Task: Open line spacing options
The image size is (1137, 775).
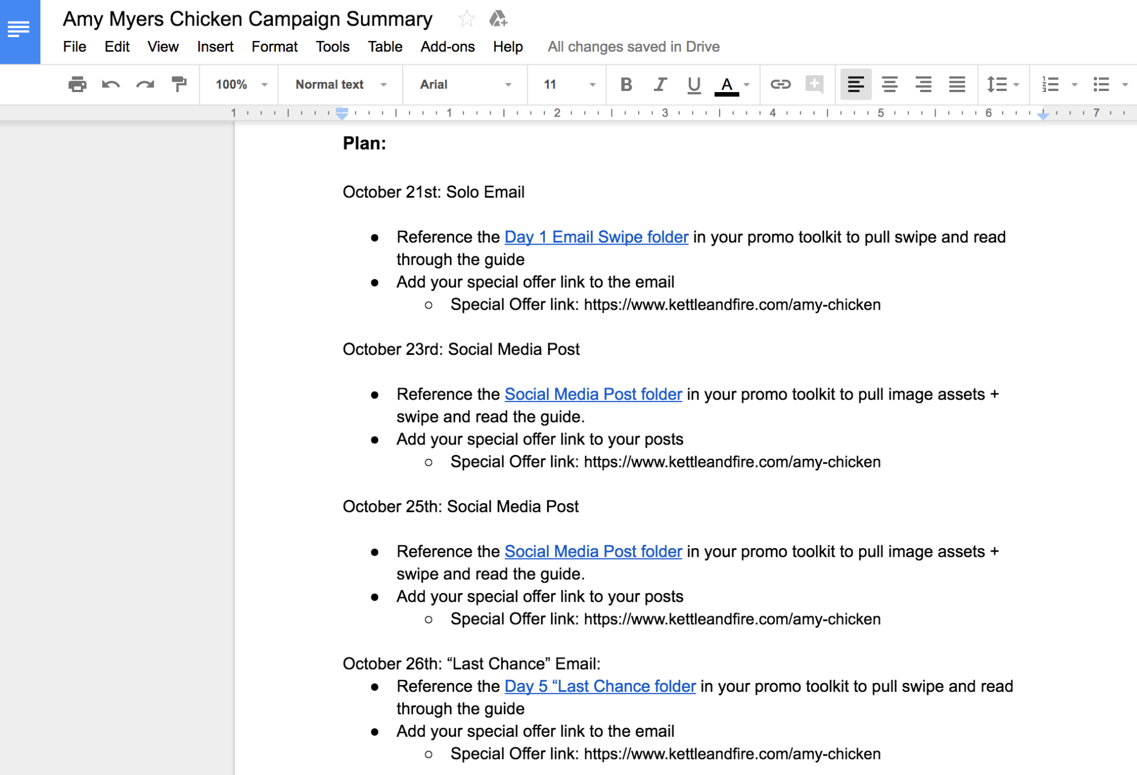Action: click(1003, 84)
